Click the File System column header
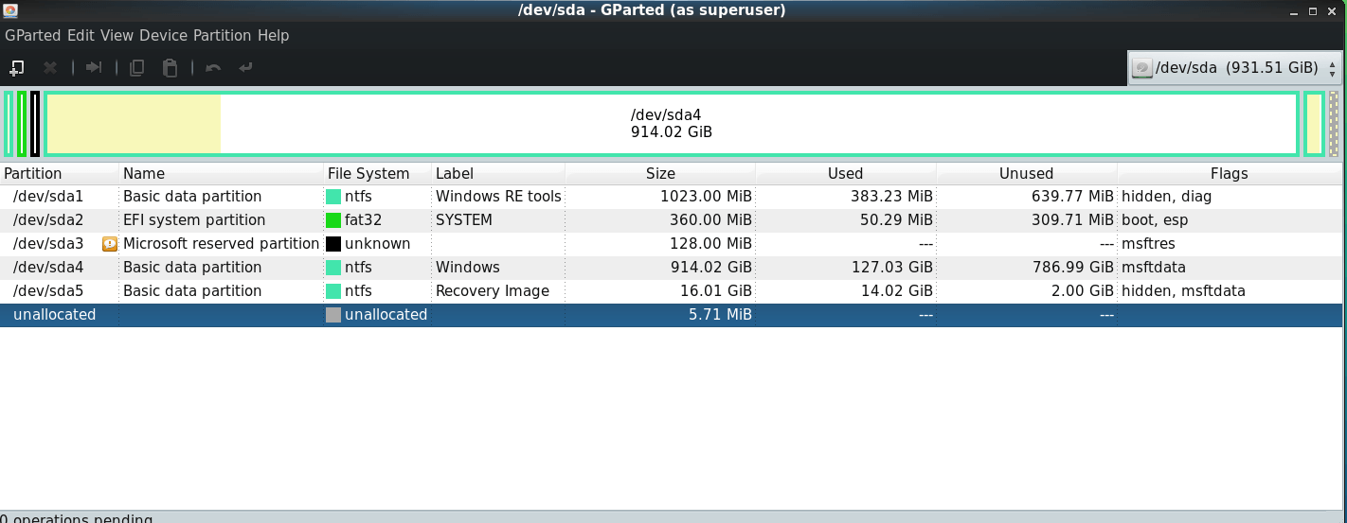Screen dimensions: 1347x523 [378, 174]
